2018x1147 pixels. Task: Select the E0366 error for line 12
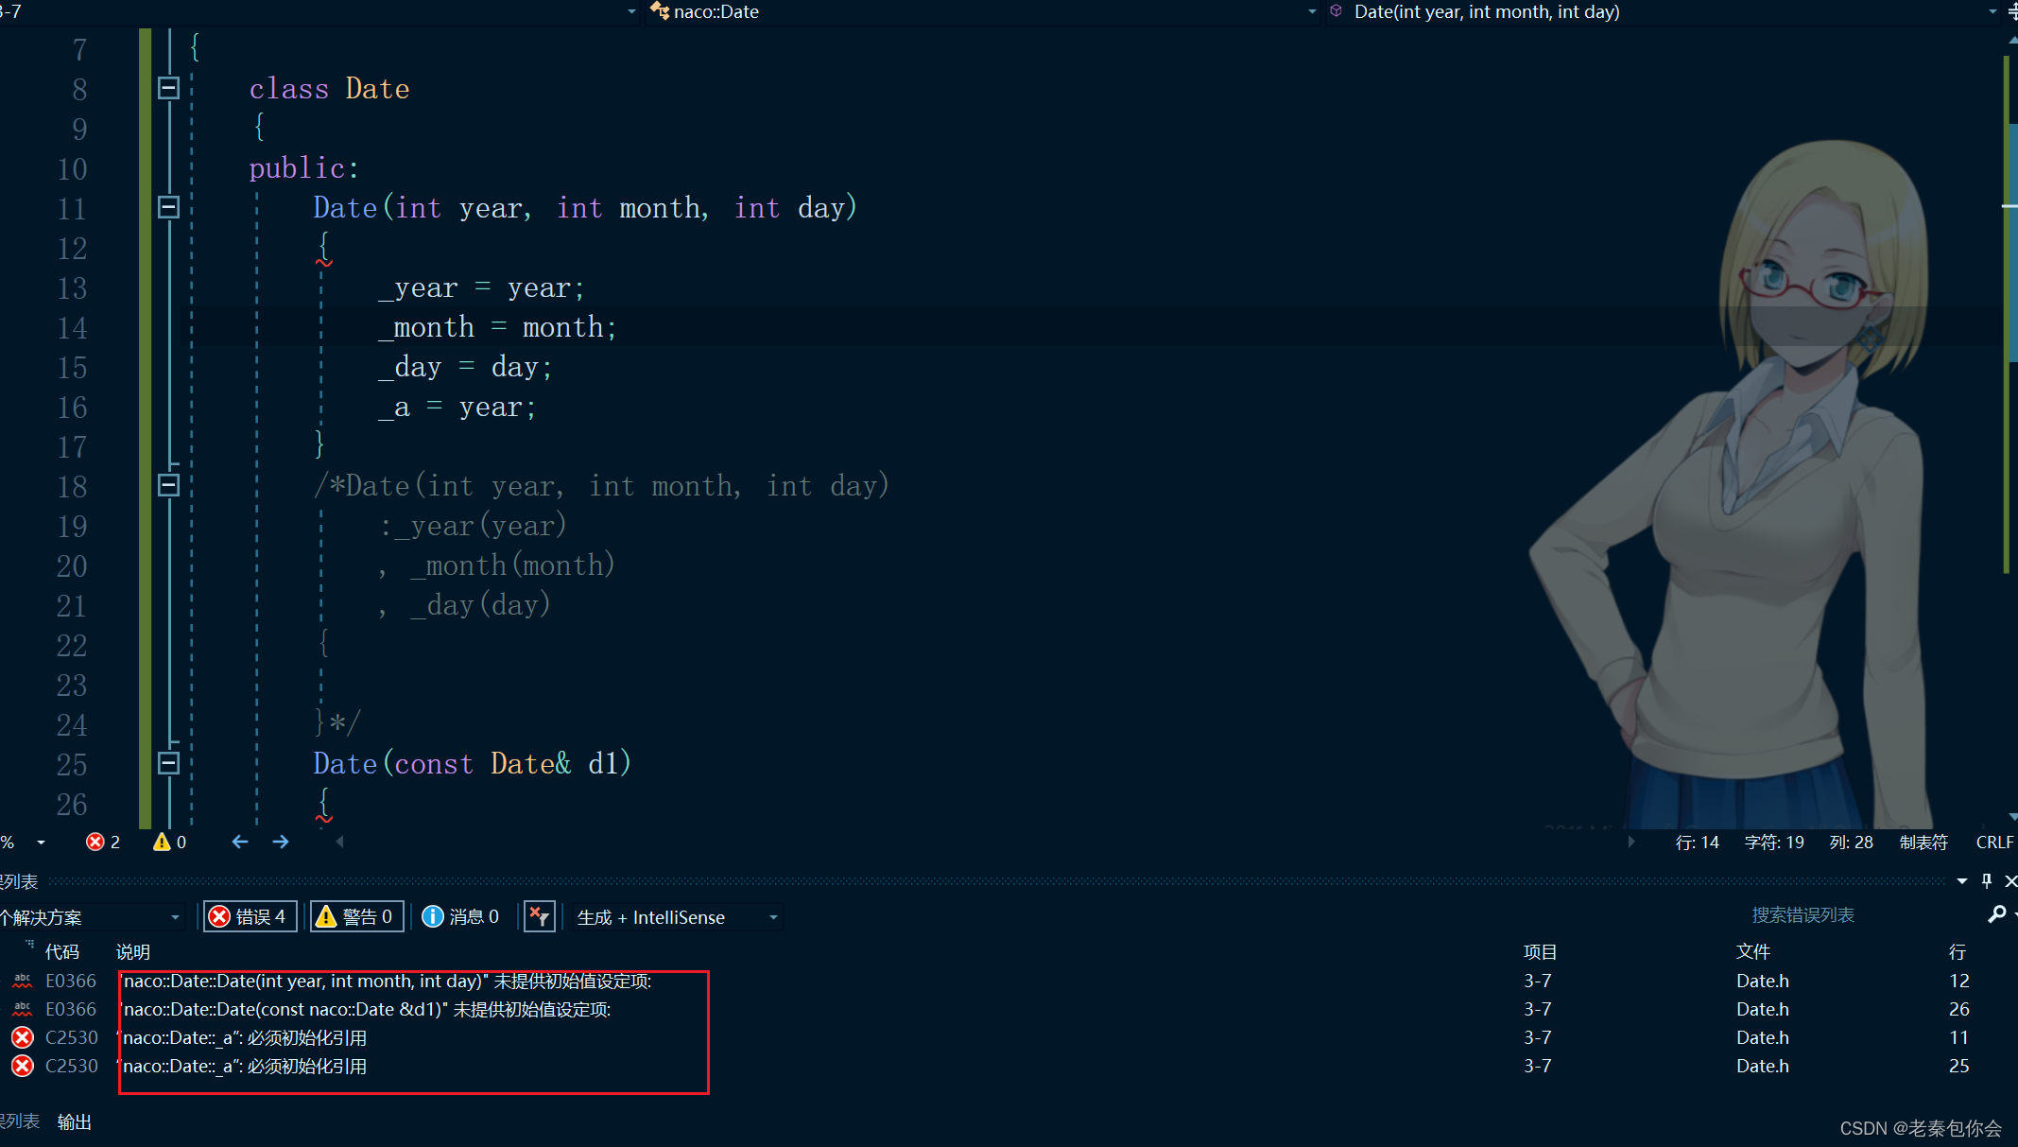[x=1009, y=981]
